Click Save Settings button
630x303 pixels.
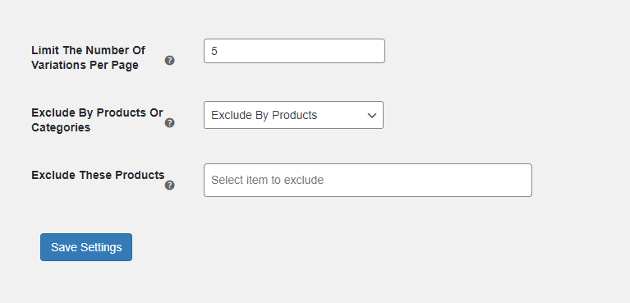point(86,247)
